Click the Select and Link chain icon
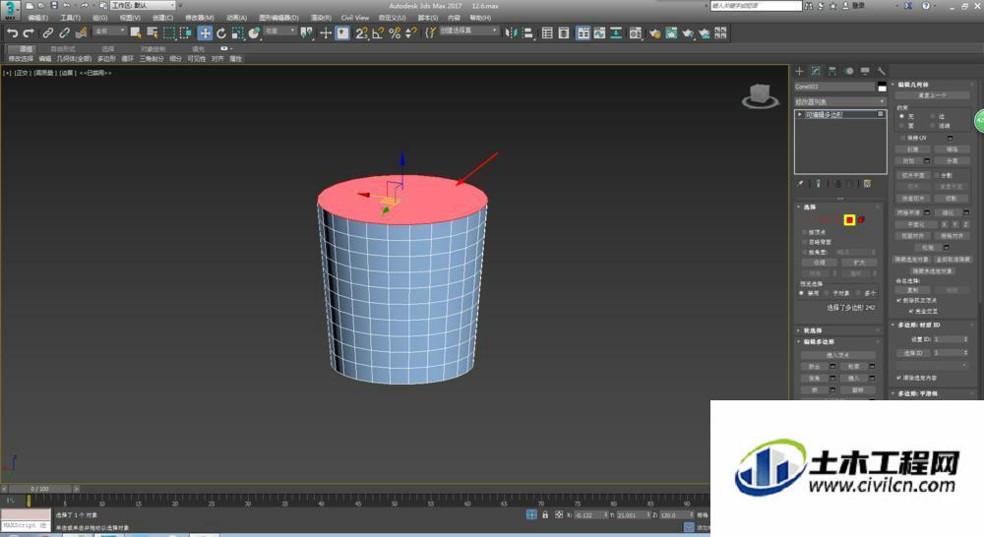 click(x=47, y=33)
